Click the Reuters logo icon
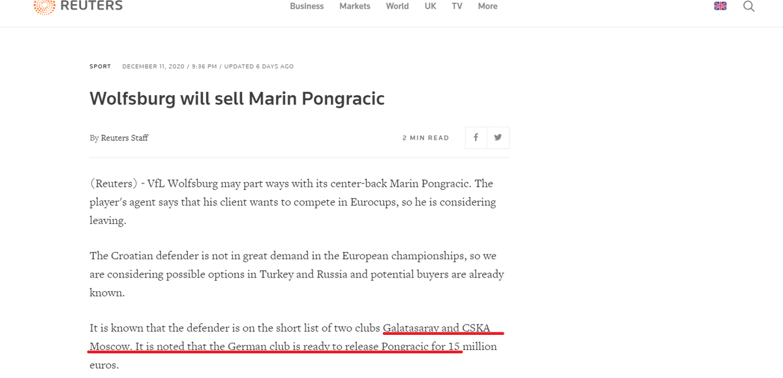Image resolution: width=783 pixels, height=378 pixels. click(44, 6)
